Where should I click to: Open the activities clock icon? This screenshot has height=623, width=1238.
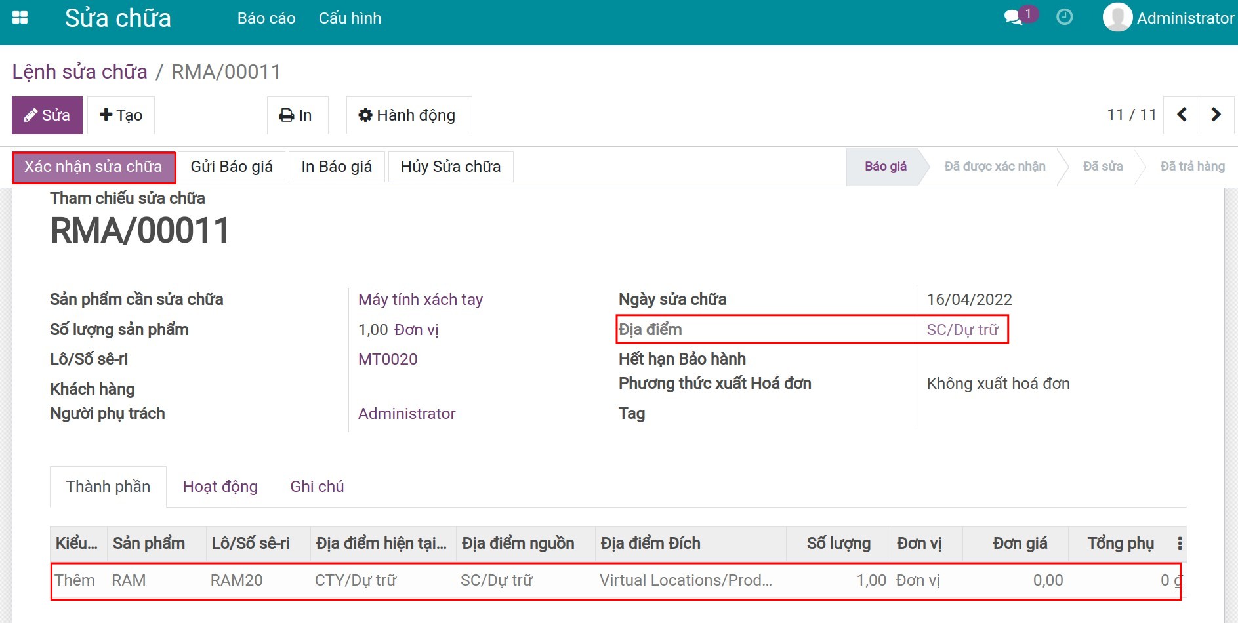coord(1065,17)
